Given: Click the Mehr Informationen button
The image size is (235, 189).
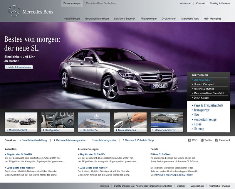Looking at the screenshot, I should click(19, 67).
